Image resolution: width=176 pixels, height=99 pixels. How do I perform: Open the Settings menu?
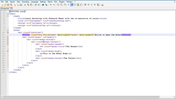click(x=43, y=2)
